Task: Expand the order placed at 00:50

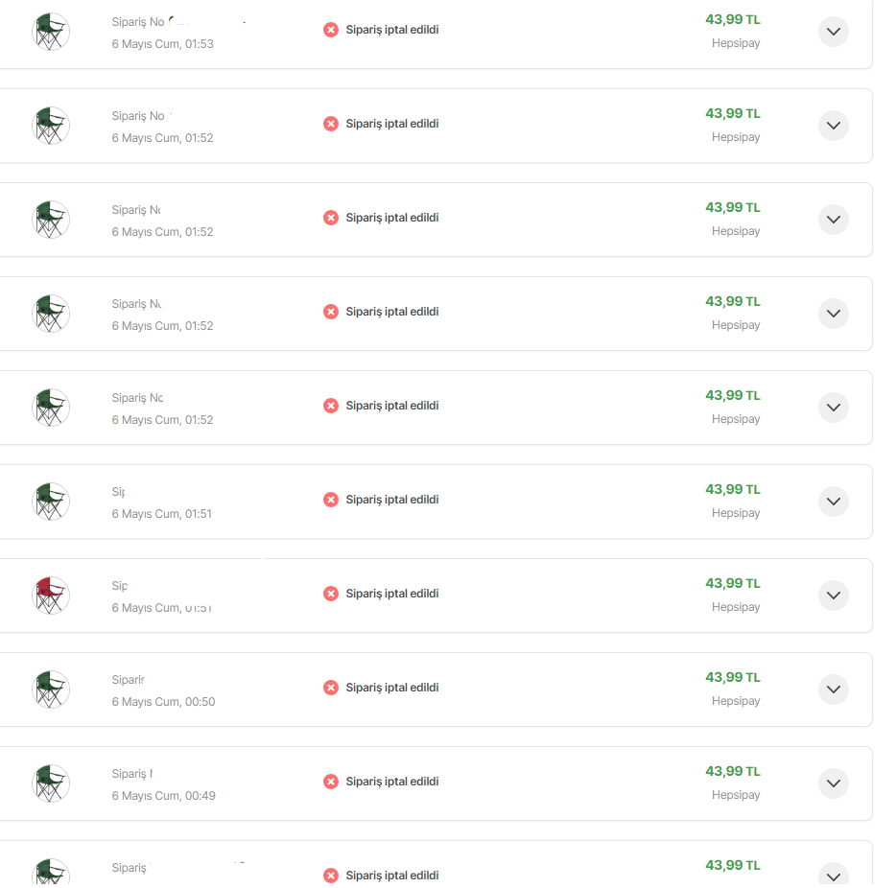Action: click(833, 689)
